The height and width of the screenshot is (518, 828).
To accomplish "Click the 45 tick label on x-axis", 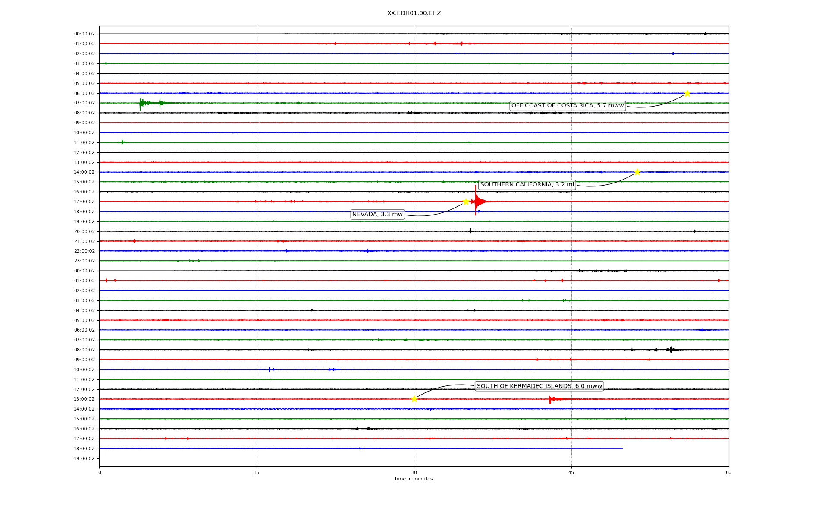I will tap(571, 472).
